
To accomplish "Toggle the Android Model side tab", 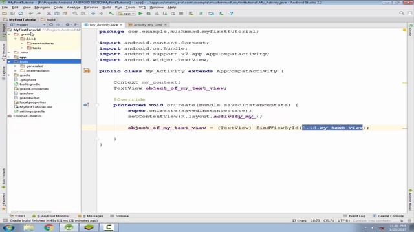I will (410, 199).
